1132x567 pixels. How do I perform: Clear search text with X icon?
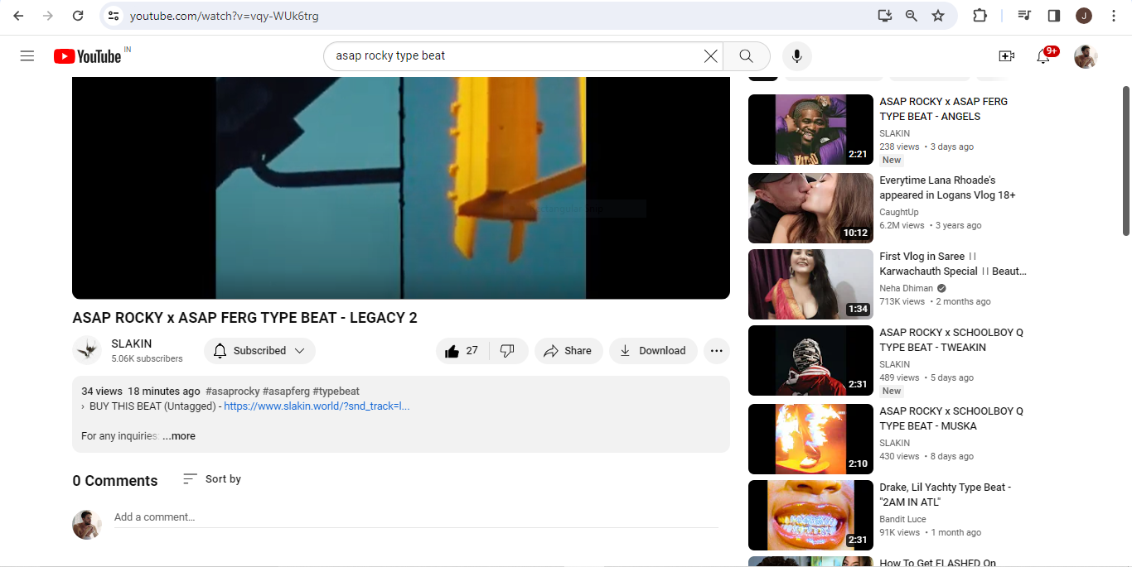711,55
